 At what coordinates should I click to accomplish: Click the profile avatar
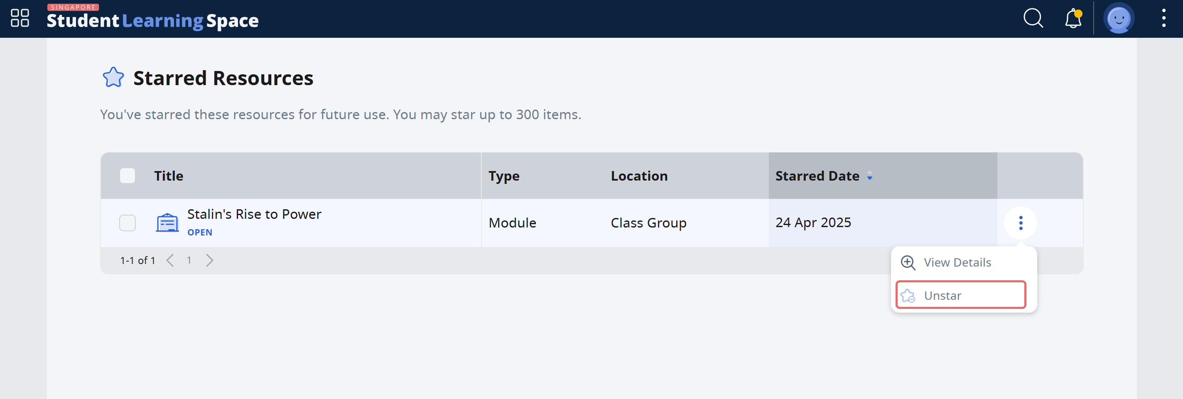(x=1119, y=19)
